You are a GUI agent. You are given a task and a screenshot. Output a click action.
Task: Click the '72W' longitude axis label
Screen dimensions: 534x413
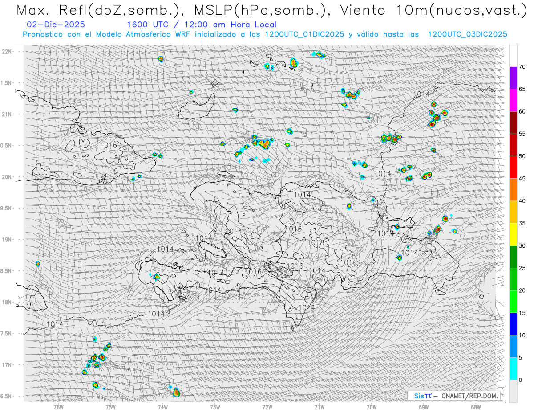point(267,407)
